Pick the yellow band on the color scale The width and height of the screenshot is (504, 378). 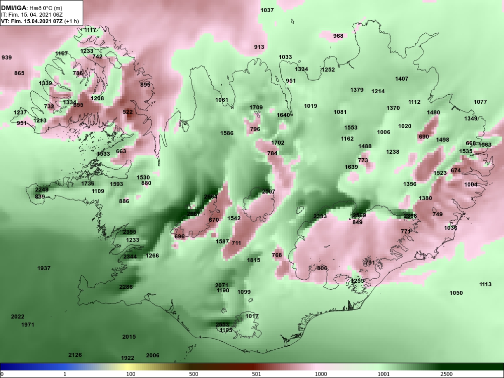[x=127, y=367]
